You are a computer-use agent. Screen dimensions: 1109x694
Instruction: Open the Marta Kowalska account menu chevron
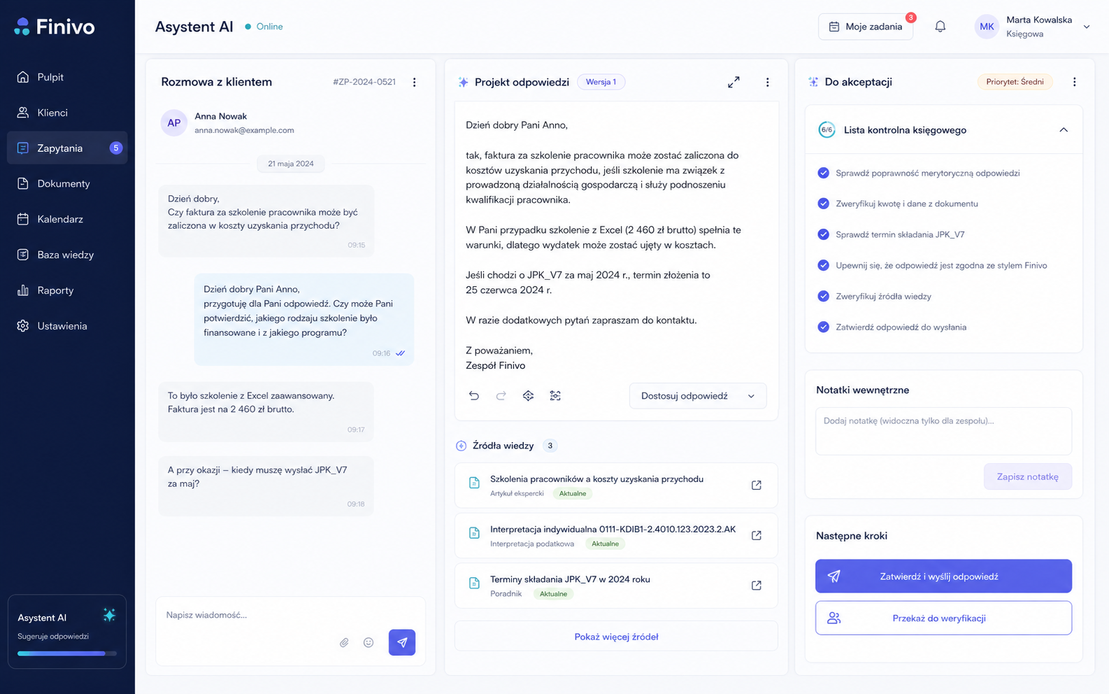[x=1087, y=27]
